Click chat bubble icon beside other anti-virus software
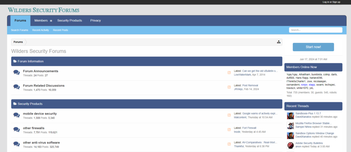 (x=16, y=144)
